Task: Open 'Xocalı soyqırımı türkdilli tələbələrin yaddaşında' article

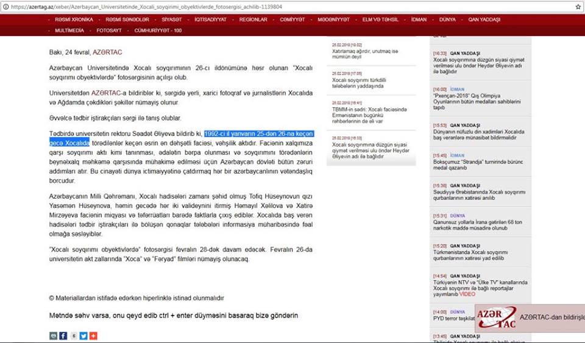Action: click(x=359, y=83)
